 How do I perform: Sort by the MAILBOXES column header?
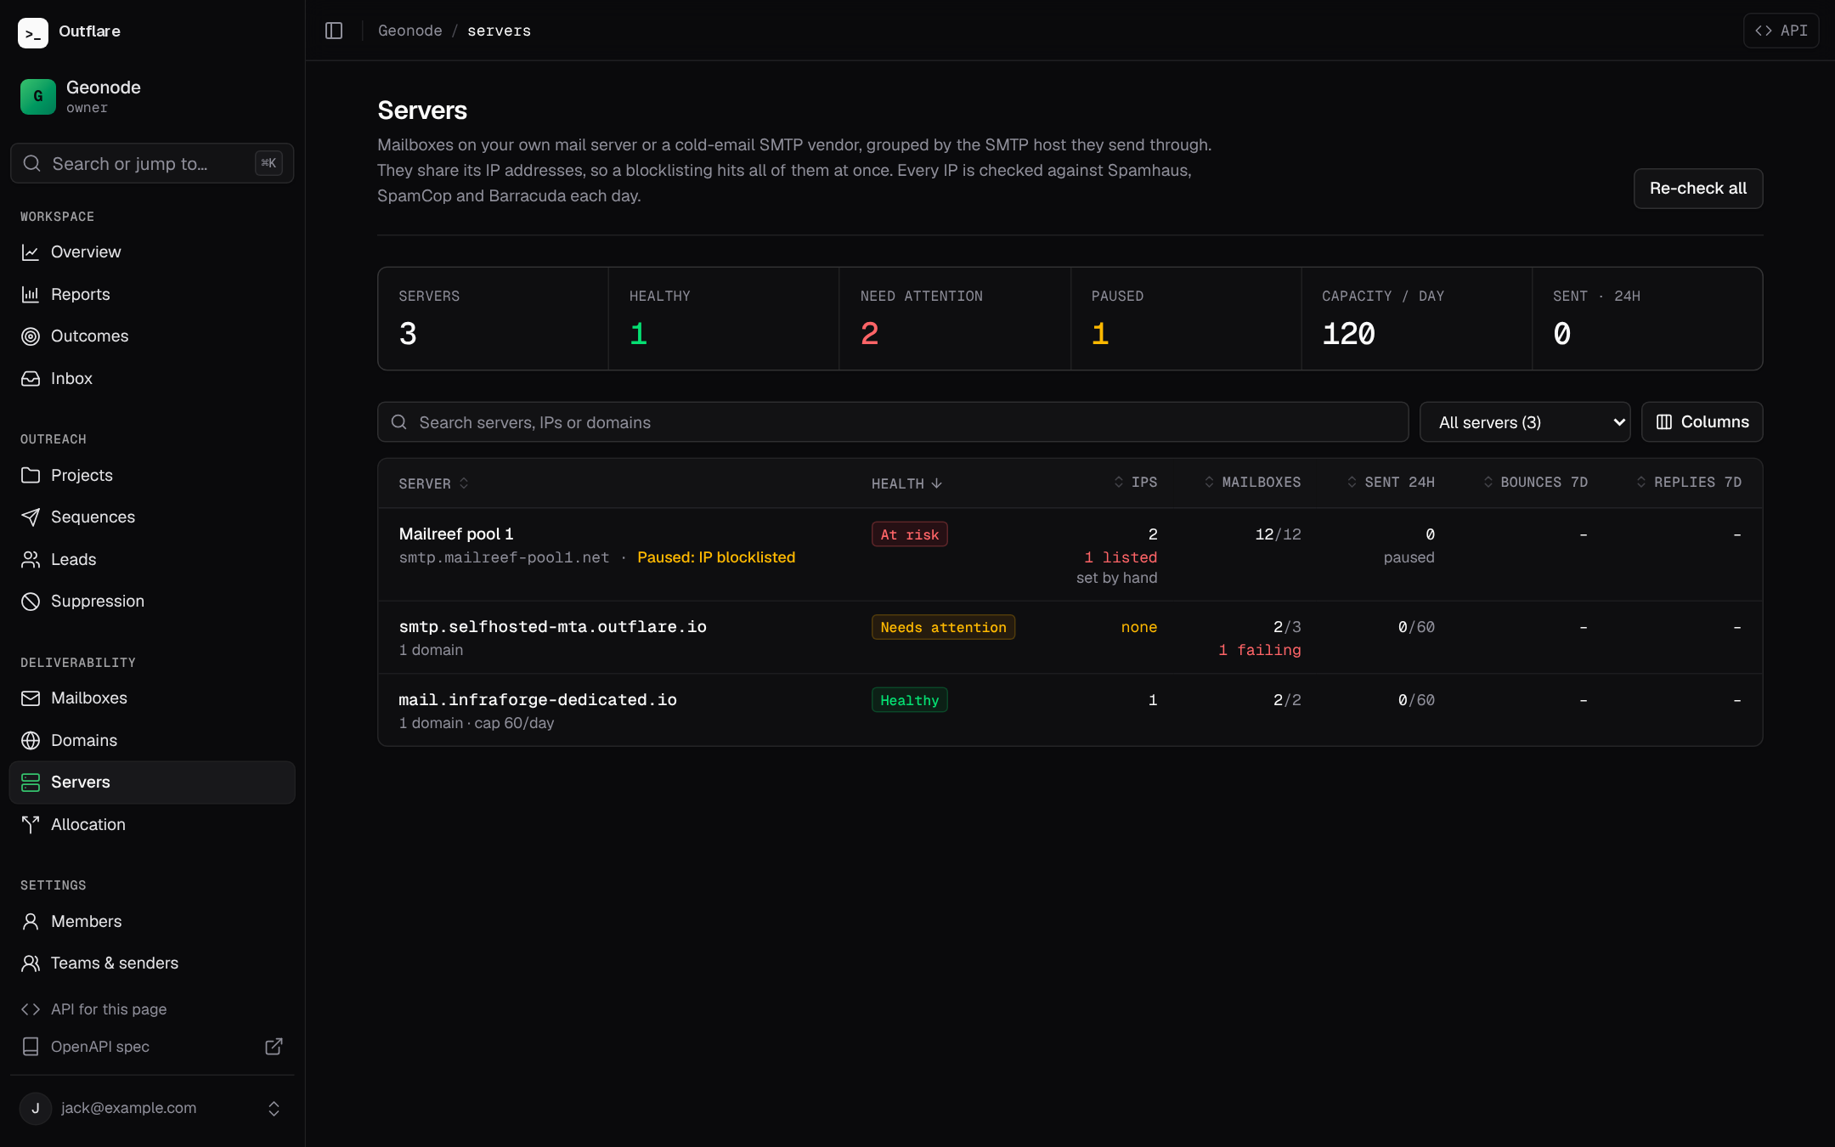pyautogui.click(x=1252, y=482)
